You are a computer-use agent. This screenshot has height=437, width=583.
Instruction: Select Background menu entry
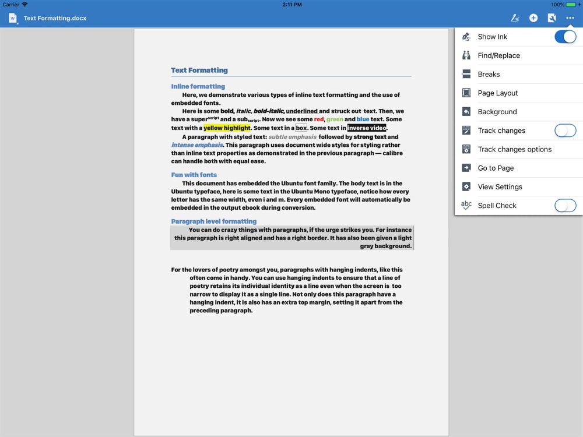pos(519,112)
